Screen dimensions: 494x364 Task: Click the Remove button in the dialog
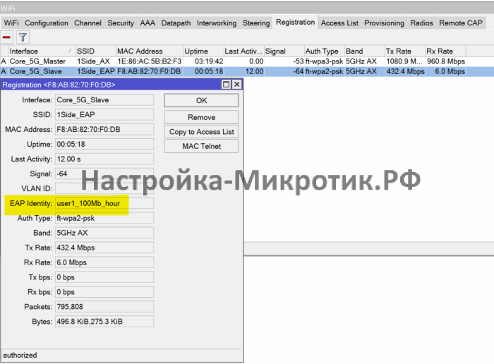[201, 117]
